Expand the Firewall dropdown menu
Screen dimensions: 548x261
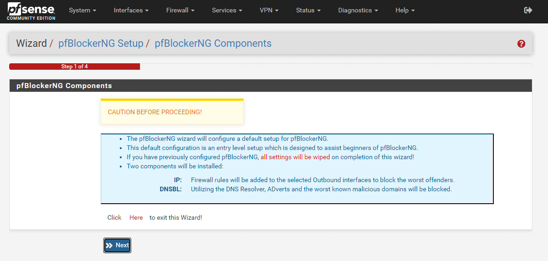click(180, 10)
